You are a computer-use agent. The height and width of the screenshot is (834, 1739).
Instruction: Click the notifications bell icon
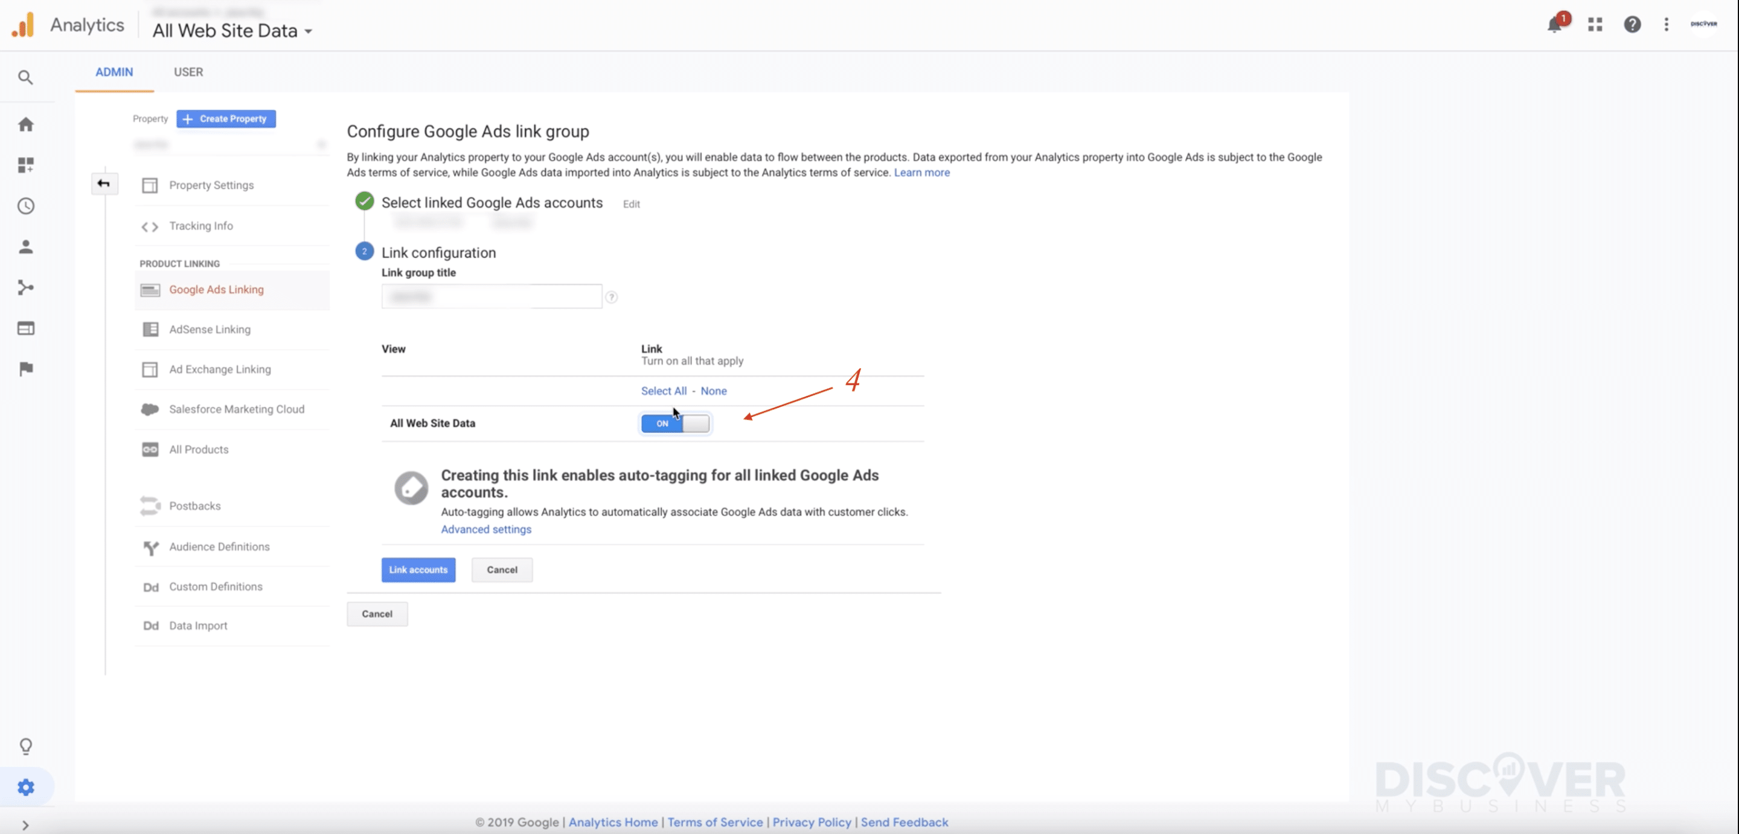tap(1555, 25)
